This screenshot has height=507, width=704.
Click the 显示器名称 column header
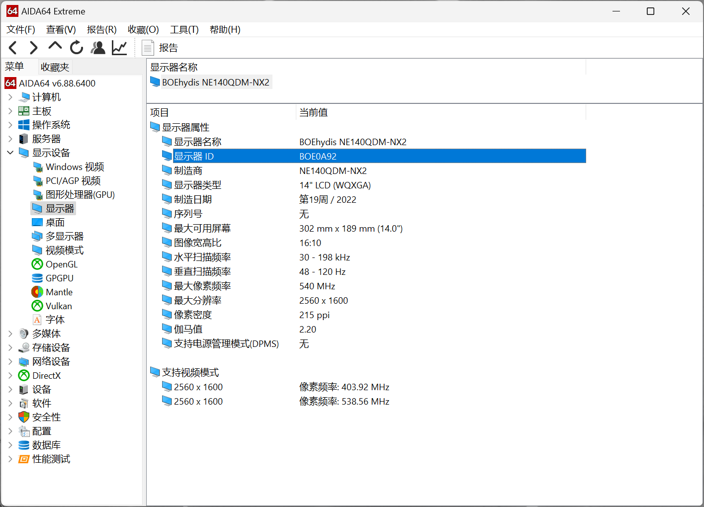click(x=366, y=67)
